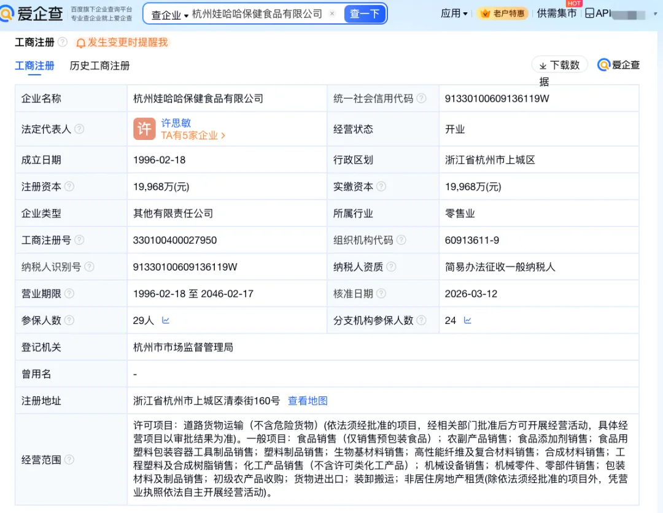
Task: Click help icon beside 核准日期
Action: click(x=381, y=293)
